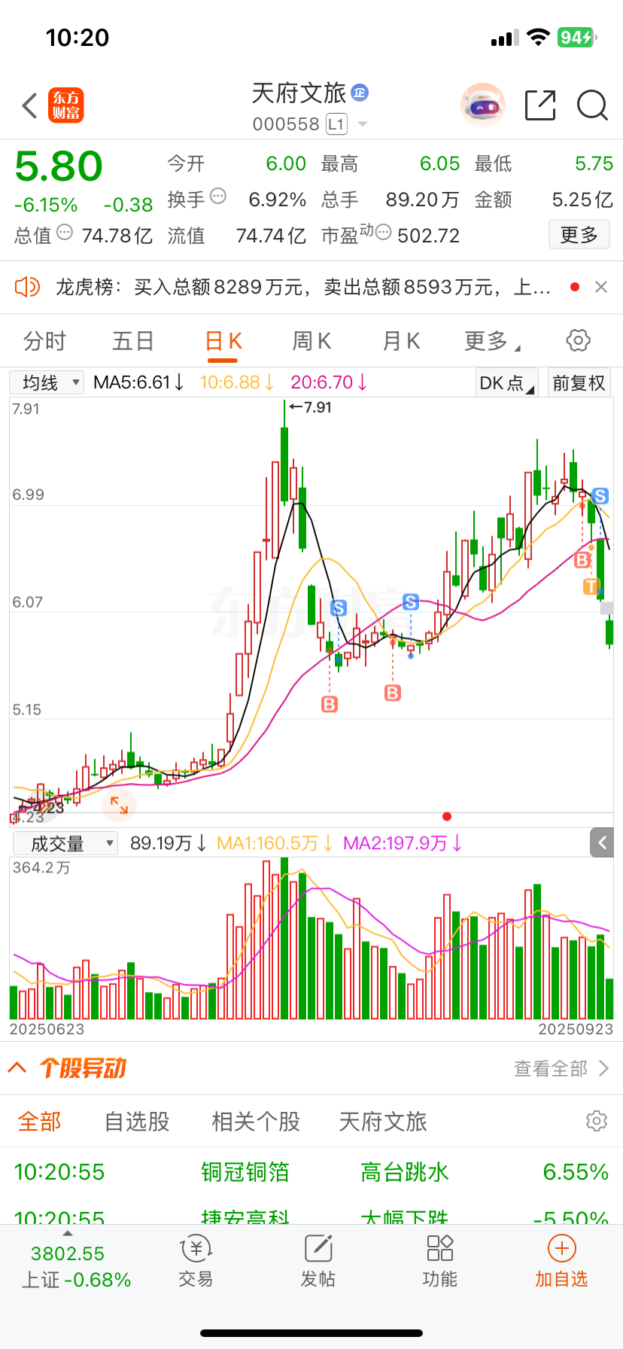Open the 铜冠铜箔 高台跳水 row
This screenshot has height=1349, width=623.
point(311,1172)
